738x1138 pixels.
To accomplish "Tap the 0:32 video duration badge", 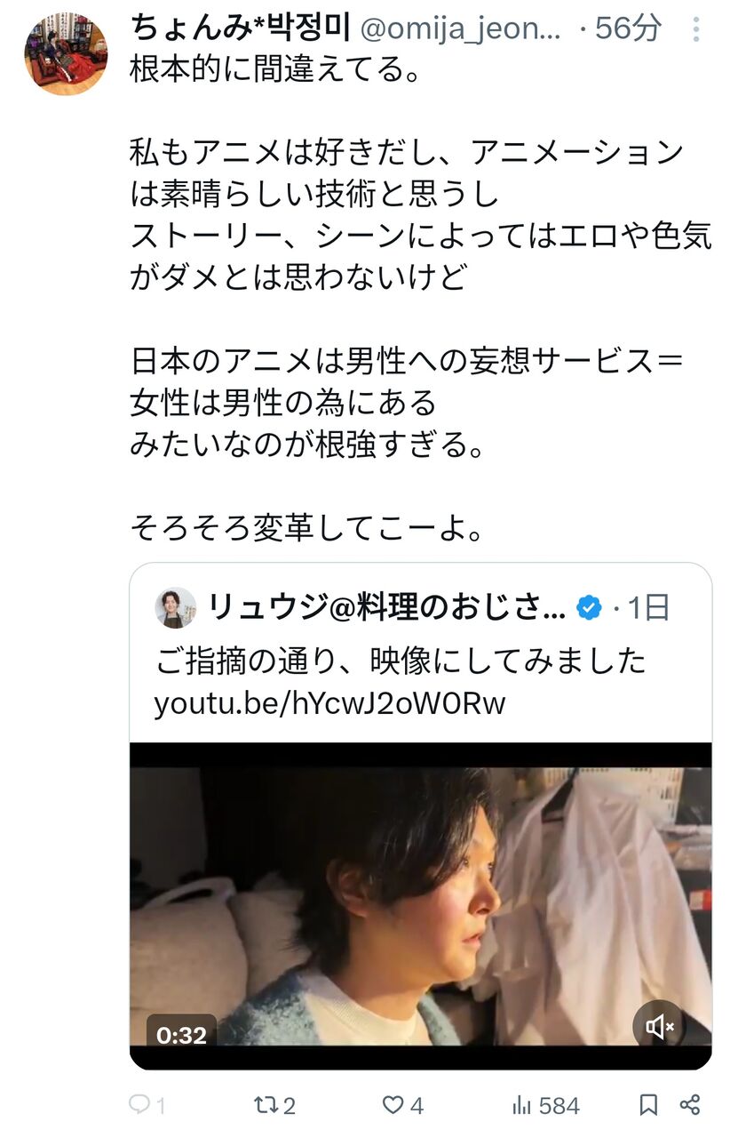I will pyautogui.click(x=181, y=1035).
